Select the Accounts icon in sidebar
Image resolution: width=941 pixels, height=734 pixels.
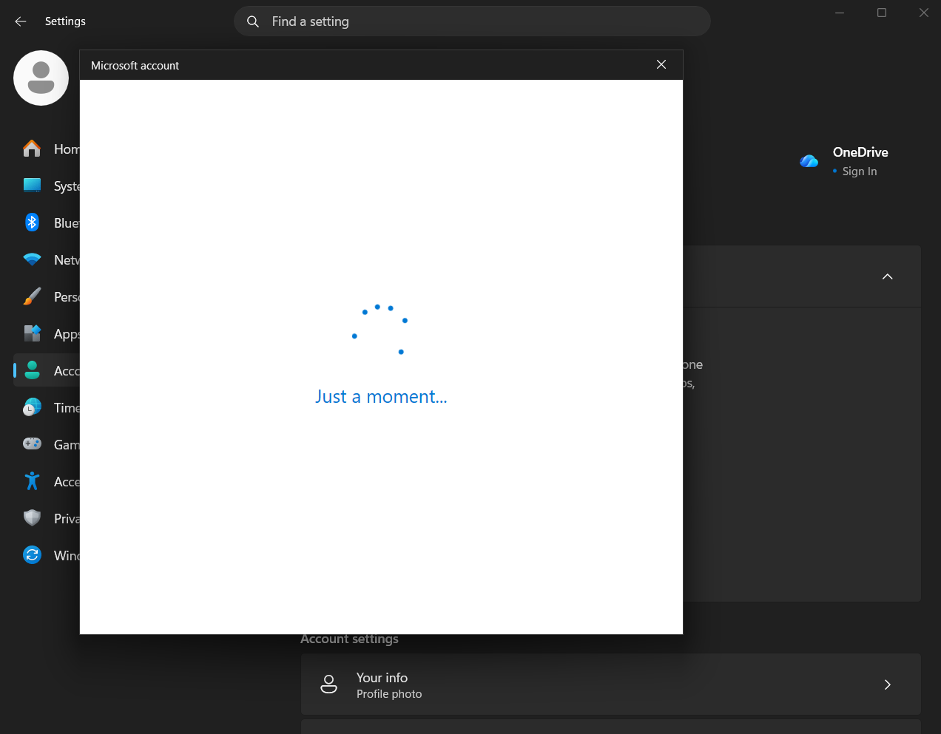coord(32,370)
